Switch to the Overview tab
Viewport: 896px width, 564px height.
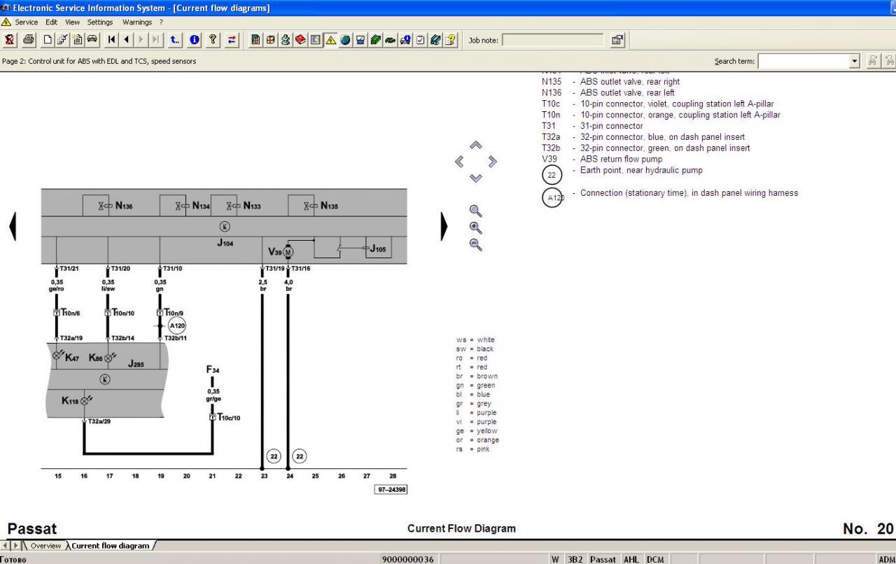(x=45, y=546)
